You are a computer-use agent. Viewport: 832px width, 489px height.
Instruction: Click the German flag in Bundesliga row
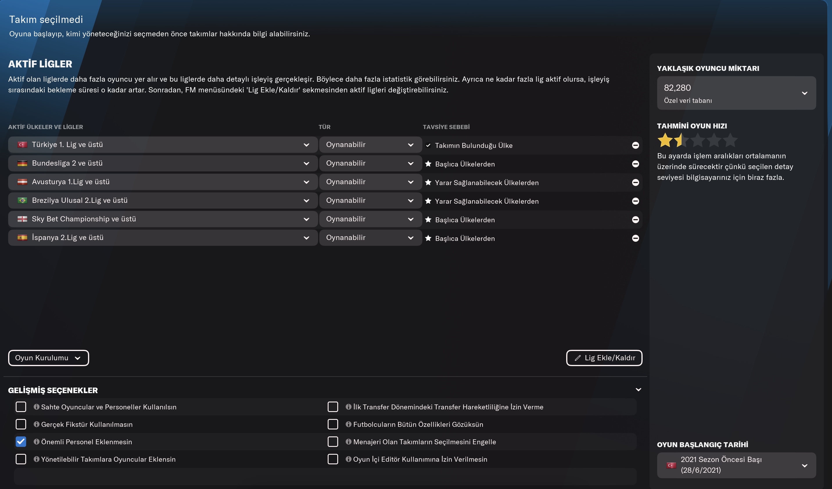[22, 163]
